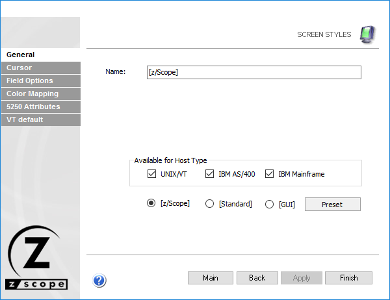Click the SCREEN STYLES heading text
Viewport: 390px width, 300px height.
tap(324, 34)
